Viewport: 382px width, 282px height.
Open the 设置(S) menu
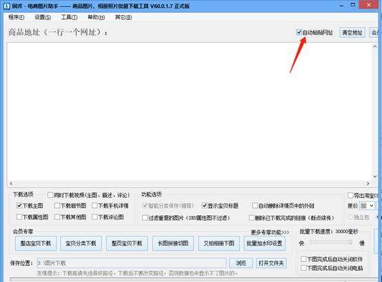tap(43, 17)
